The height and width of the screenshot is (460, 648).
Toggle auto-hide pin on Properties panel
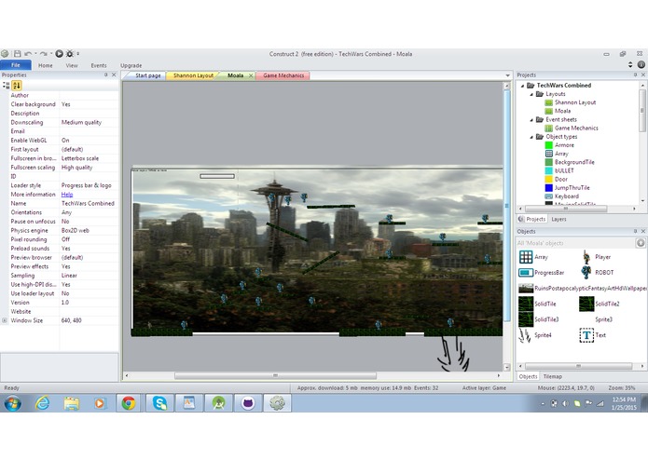click(x=105, y=74)
